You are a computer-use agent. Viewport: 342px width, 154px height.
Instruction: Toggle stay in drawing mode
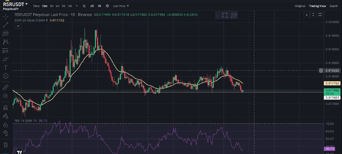pos(6,116)
